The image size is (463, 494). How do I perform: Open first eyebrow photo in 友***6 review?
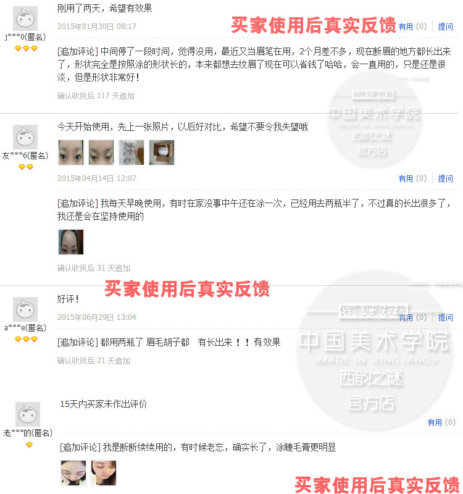(71, 153)
